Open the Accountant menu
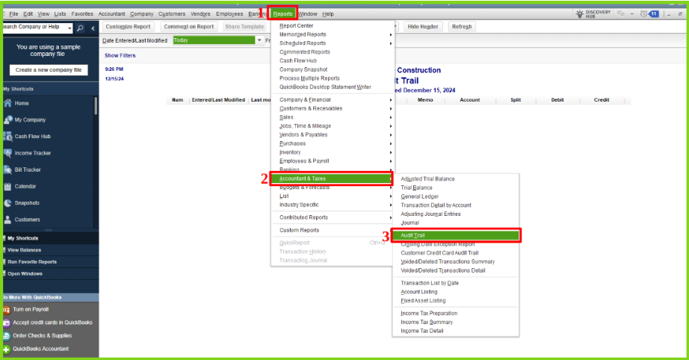689x360 pixels. point(111,14)
